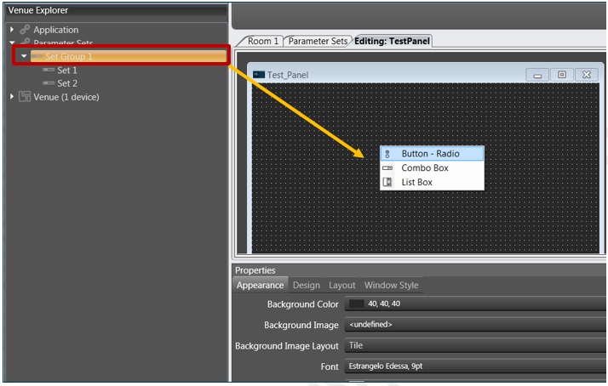
Task: Click the Application link icon
Action: pos(25,30)
